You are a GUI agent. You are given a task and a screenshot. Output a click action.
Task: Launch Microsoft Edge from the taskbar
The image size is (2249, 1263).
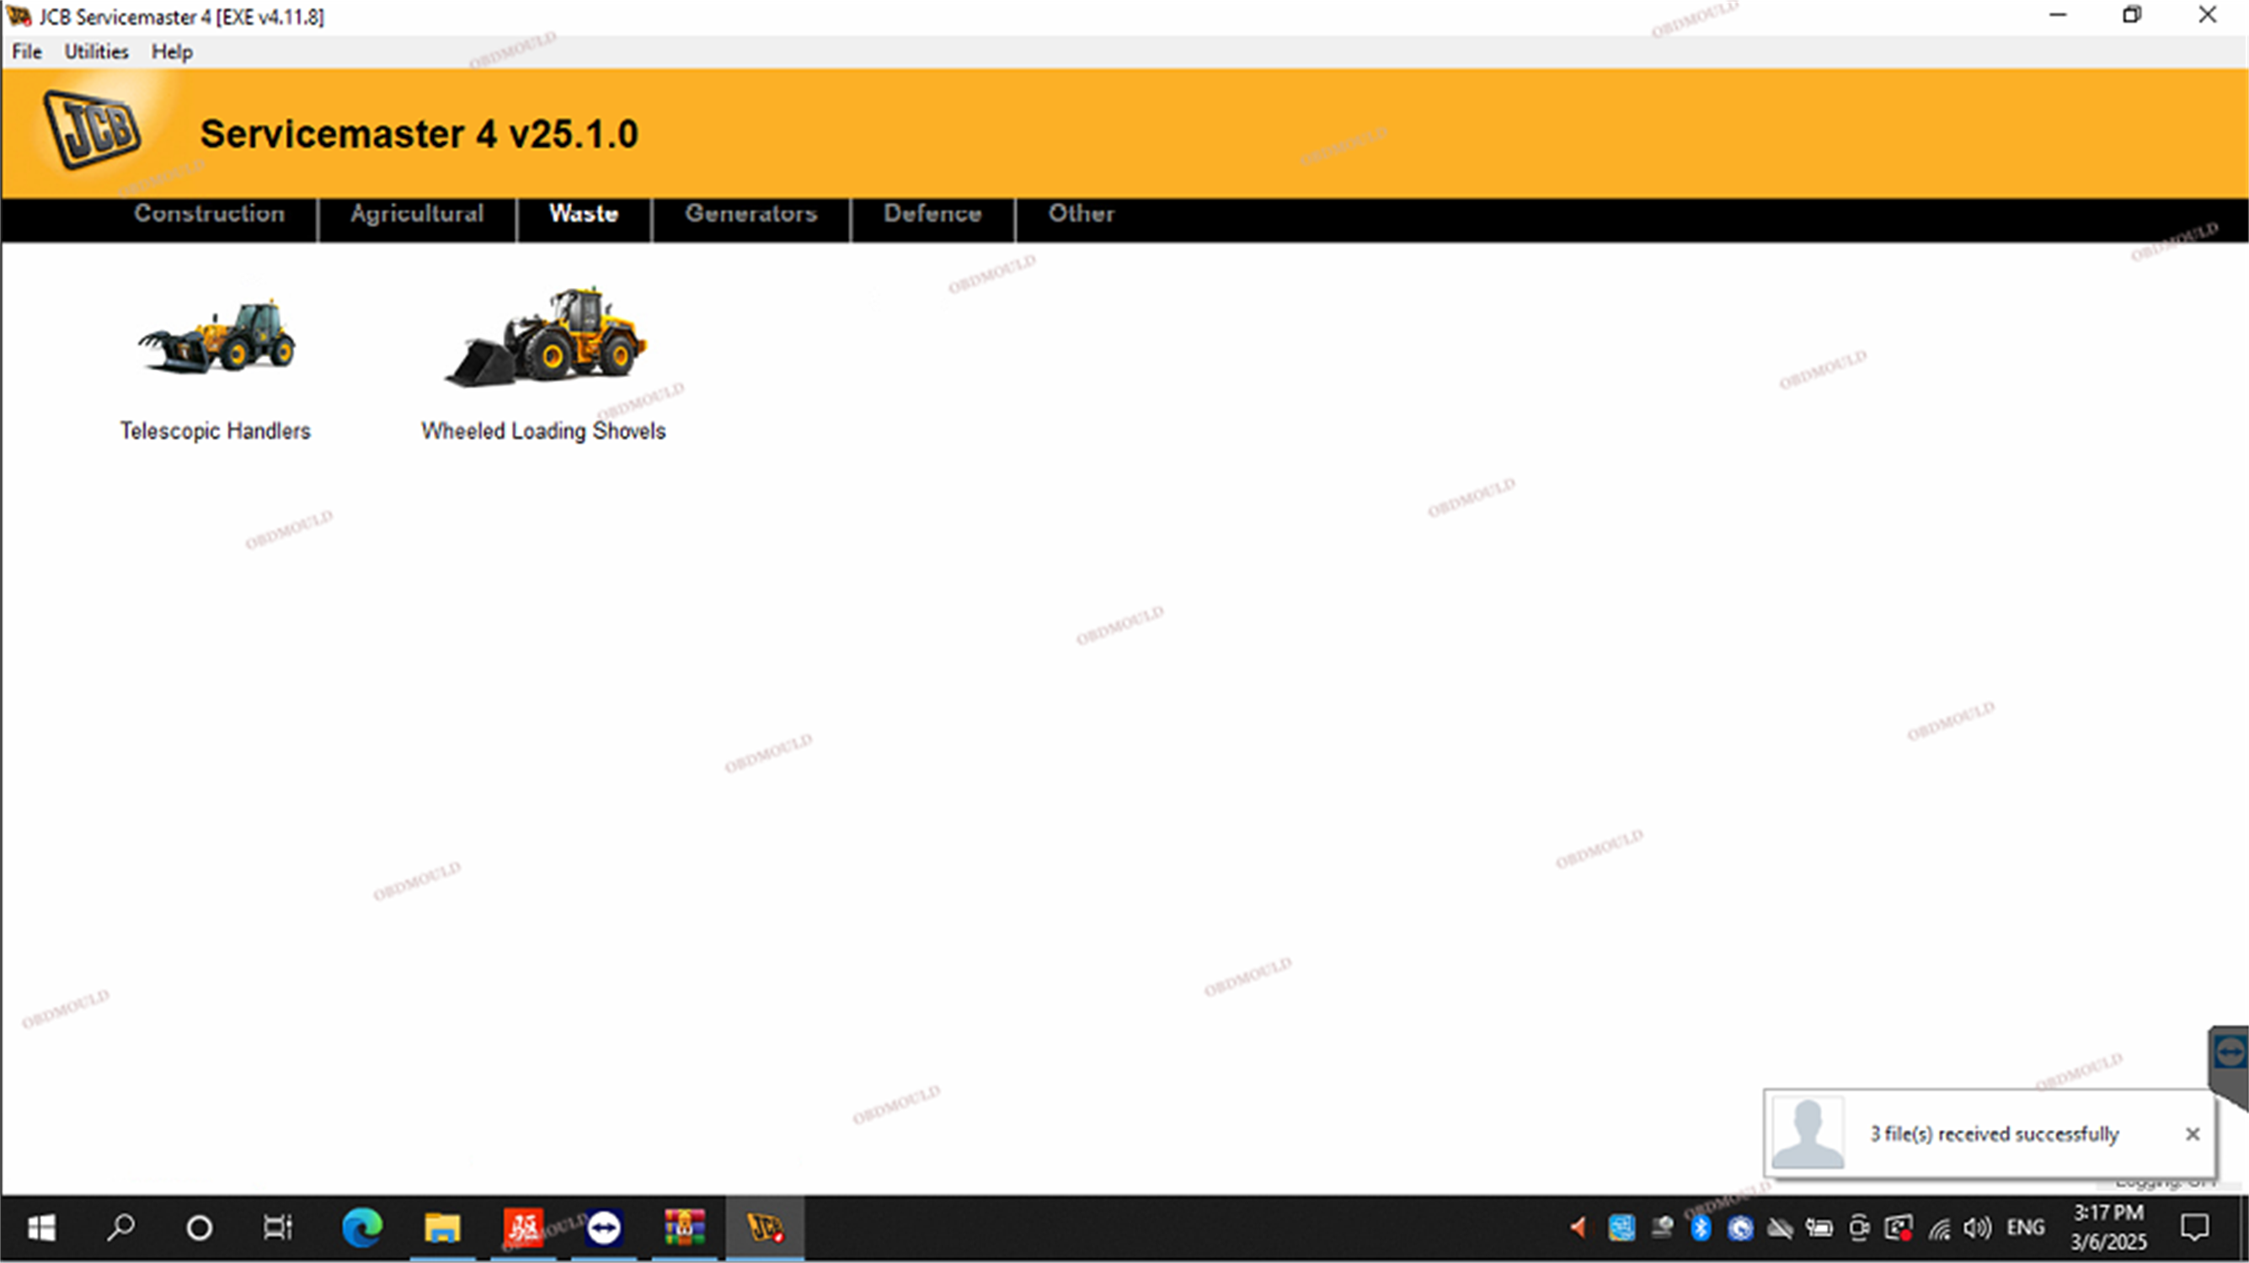pos(361,1228)
